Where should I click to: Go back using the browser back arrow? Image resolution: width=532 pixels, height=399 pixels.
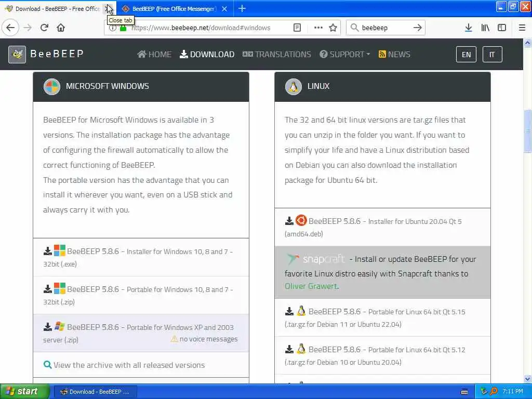pyautogui.click(x=10, y=28)
